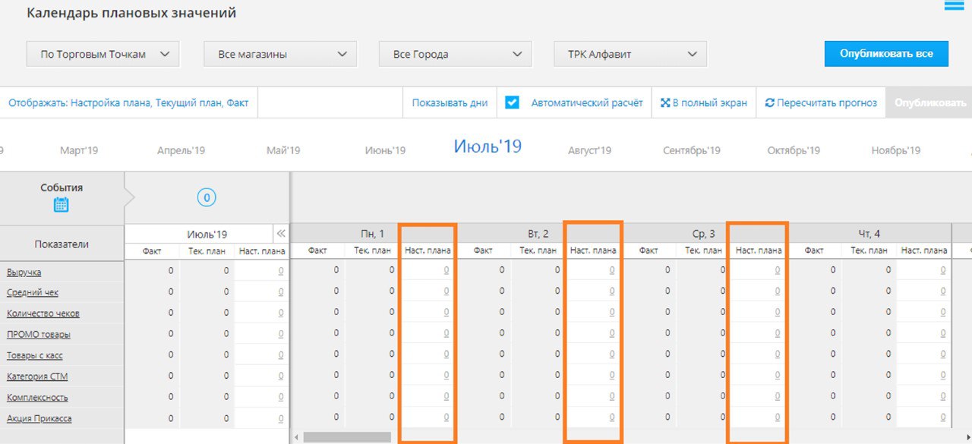Viewport: 972px width, 444px height.
Task: Expand the ТРК Алфавит dropdown
Action: pos(630,54)
